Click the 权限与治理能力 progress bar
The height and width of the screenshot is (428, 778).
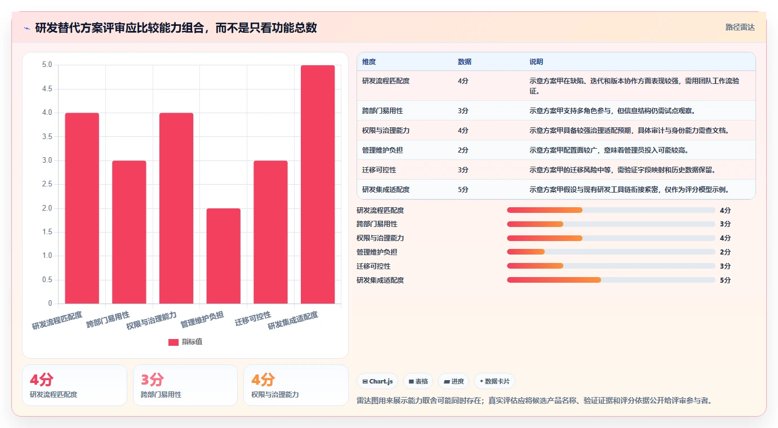coord(611,238)
